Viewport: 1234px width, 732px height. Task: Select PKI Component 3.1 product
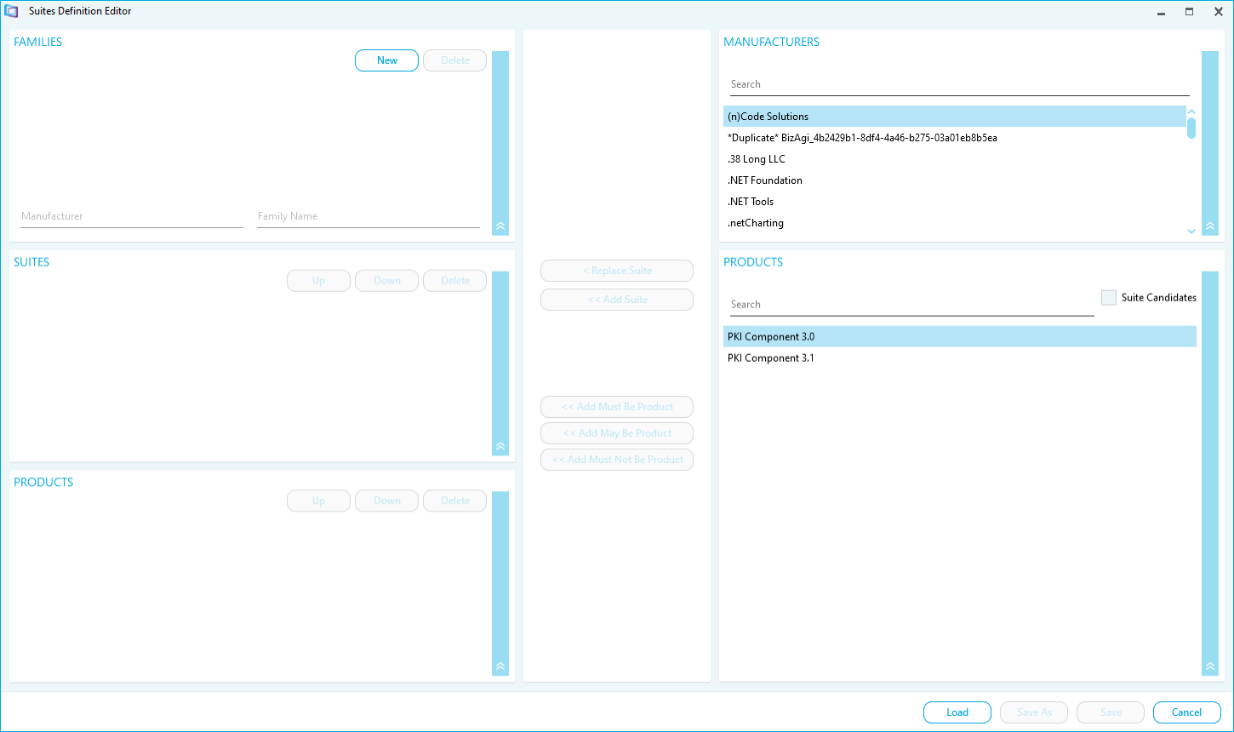771,358
